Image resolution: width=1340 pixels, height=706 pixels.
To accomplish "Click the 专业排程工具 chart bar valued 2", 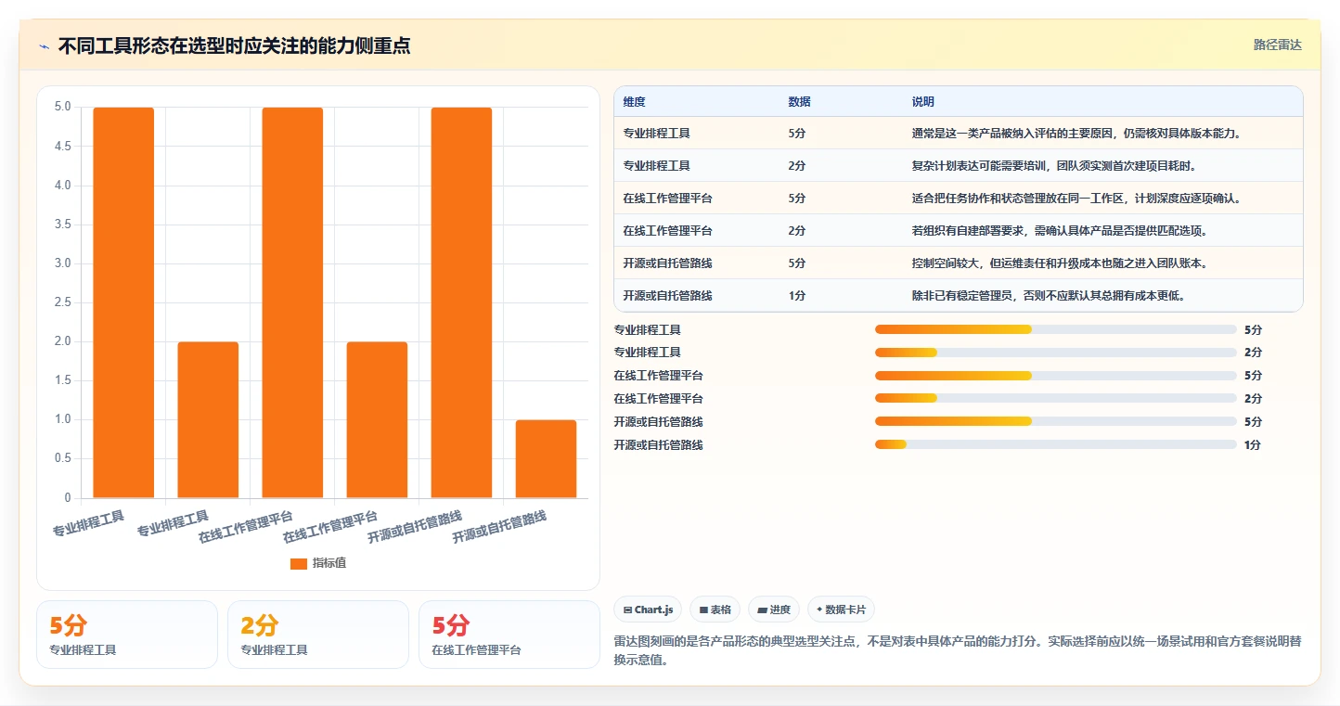I will [x=208, y=420].
